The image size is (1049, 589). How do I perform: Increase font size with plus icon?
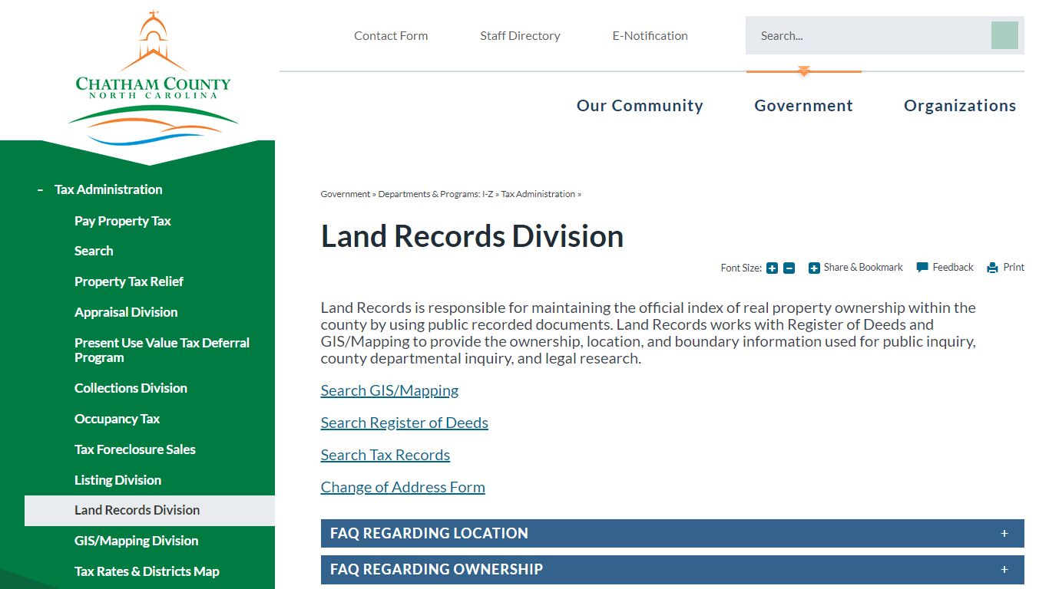pyautogui.click(x=773, y=268)
